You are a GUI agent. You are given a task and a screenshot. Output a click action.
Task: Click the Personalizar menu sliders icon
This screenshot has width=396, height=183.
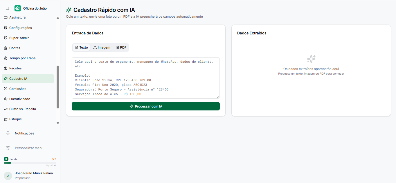click(x=8, y=148)
